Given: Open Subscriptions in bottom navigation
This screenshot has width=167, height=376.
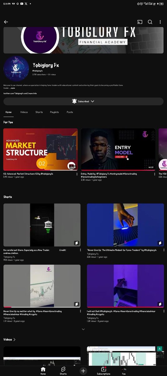Looking at the screenshot, I should point(103,371).
